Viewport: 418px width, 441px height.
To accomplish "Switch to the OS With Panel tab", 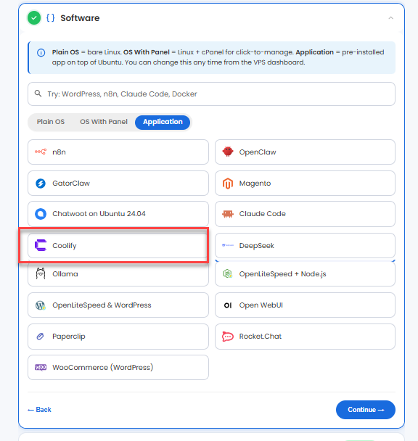I will tap(104, 122).
